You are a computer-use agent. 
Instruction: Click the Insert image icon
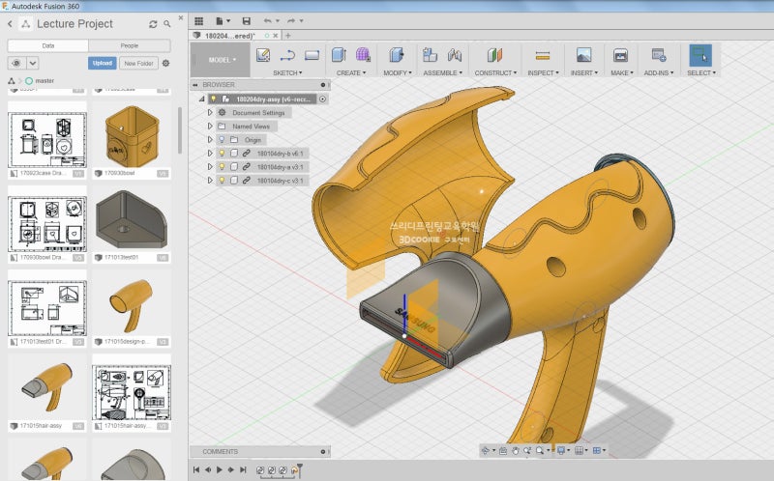point(584,55)
